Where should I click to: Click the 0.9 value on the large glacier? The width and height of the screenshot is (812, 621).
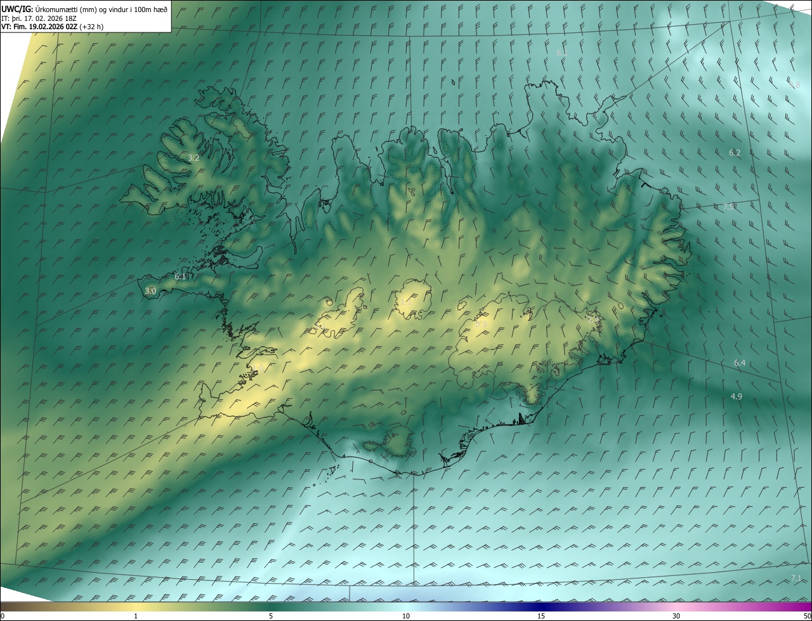coord(481,324)
